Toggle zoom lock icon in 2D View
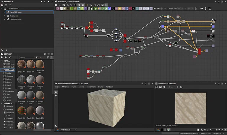This screenshot has width=227, height=135. pyautogui.click(x=226, y=130)
